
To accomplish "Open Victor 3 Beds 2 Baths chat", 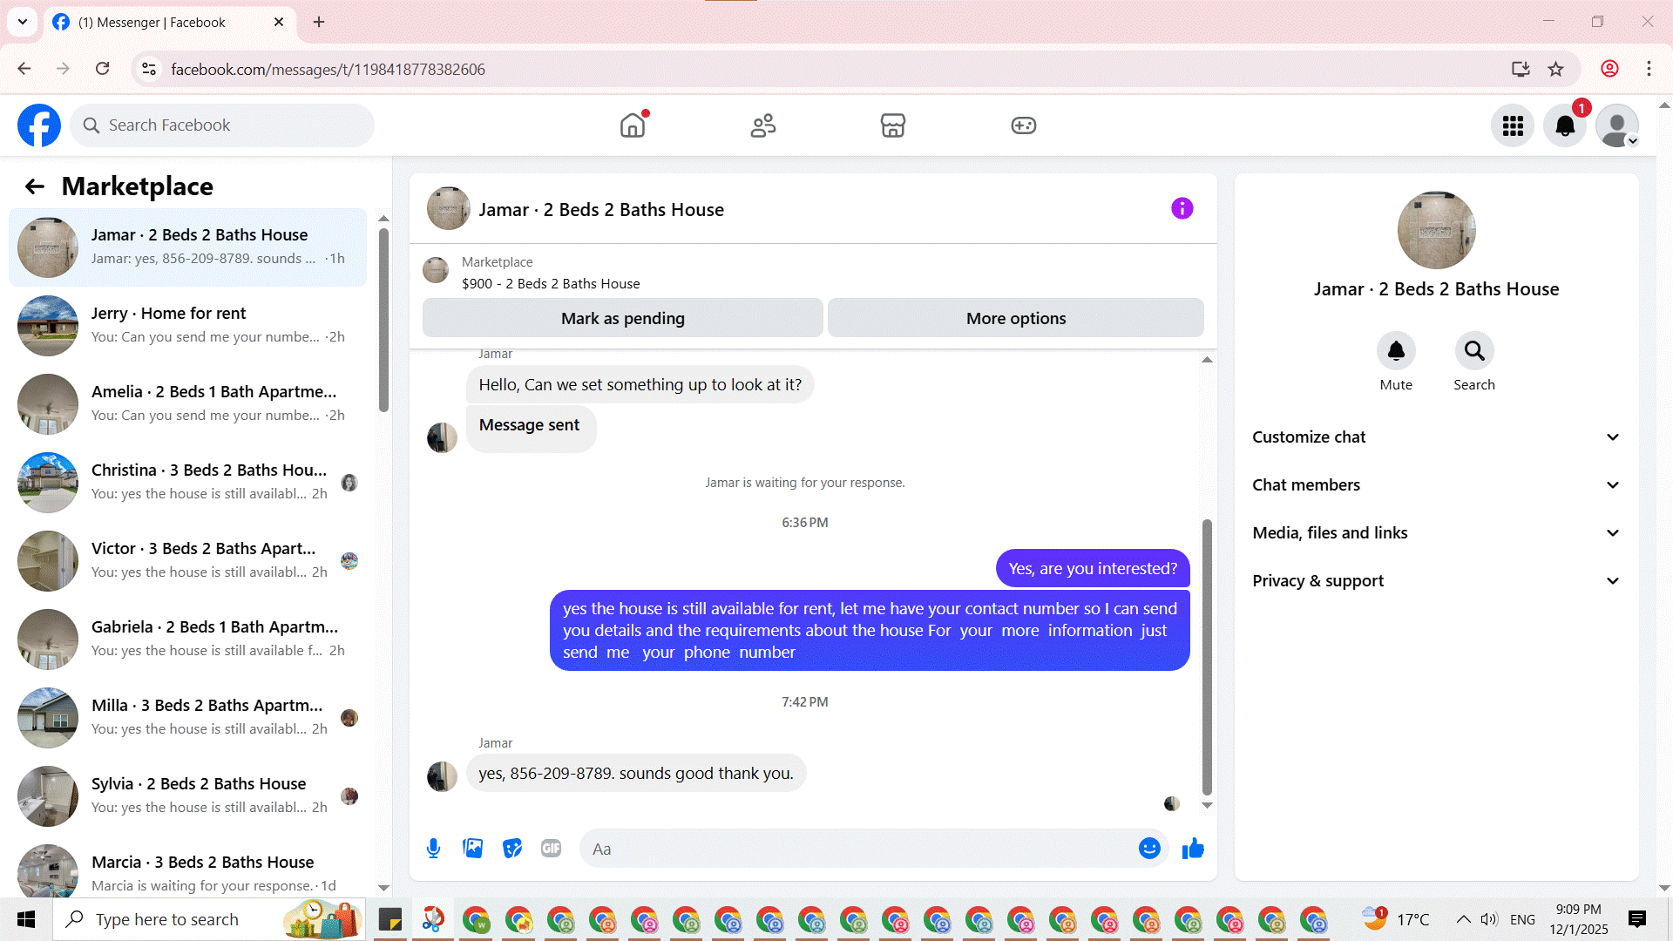I will (188, 561).
